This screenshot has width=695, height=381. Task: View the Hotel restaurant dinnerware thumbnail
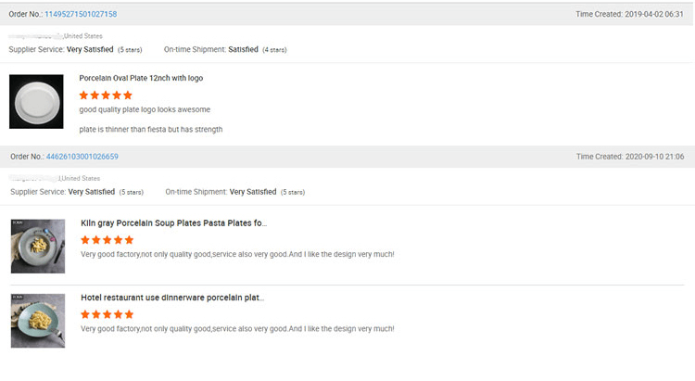coord(38,320)
